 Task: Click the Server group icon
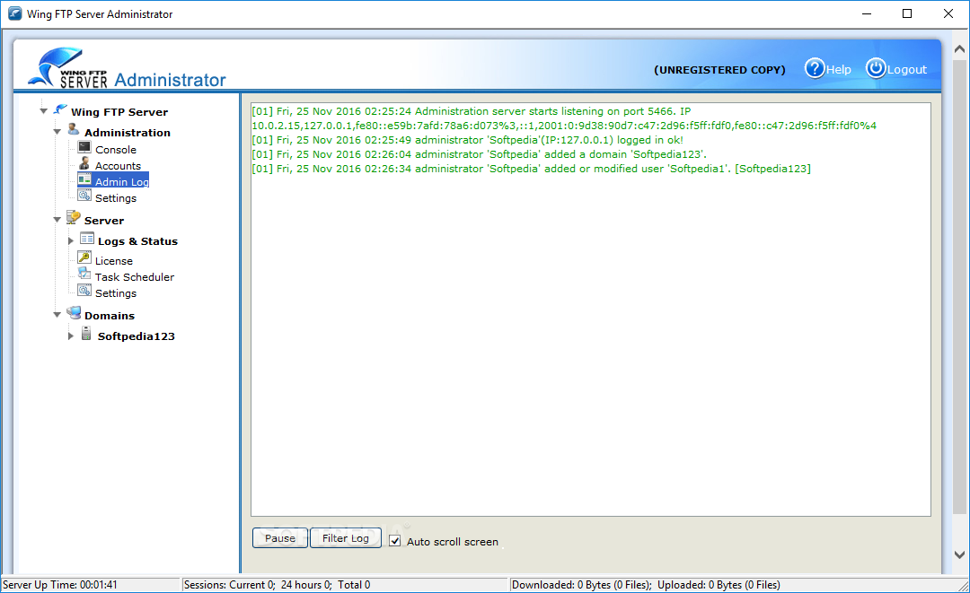coord(74,217)
